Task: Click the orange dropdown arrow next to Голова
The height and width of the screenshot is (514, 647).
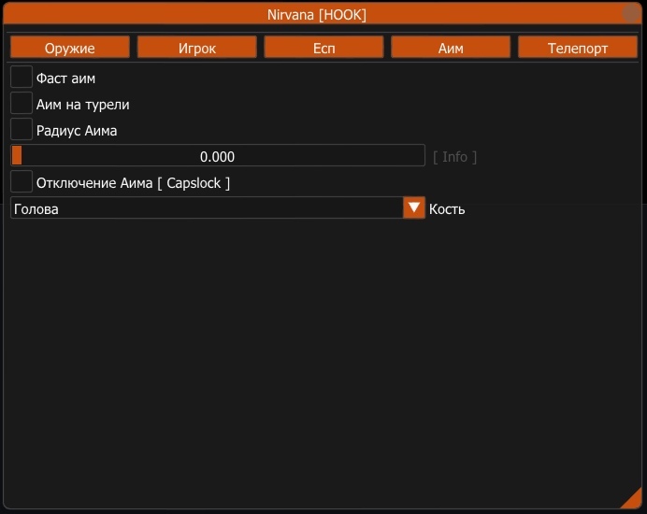Action: tap(414, 207)
